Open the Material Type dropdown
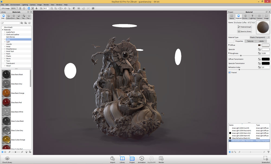Screen dimensions: 271x164 (x=260, y=37)
